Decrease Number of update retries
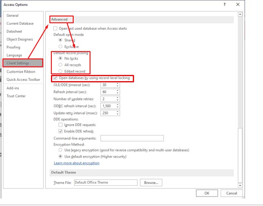Viewport: 263px width, 206px height. tap(118, 100)
